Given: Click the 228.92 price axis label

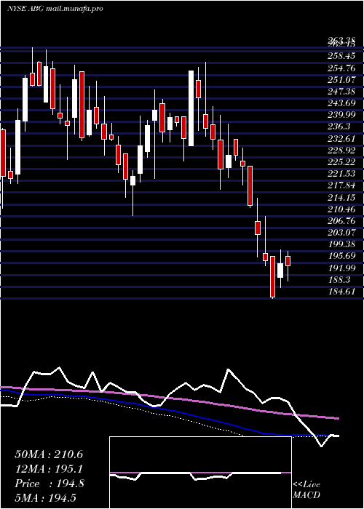Looking at the screenshot, I should (x=341, y=151).
